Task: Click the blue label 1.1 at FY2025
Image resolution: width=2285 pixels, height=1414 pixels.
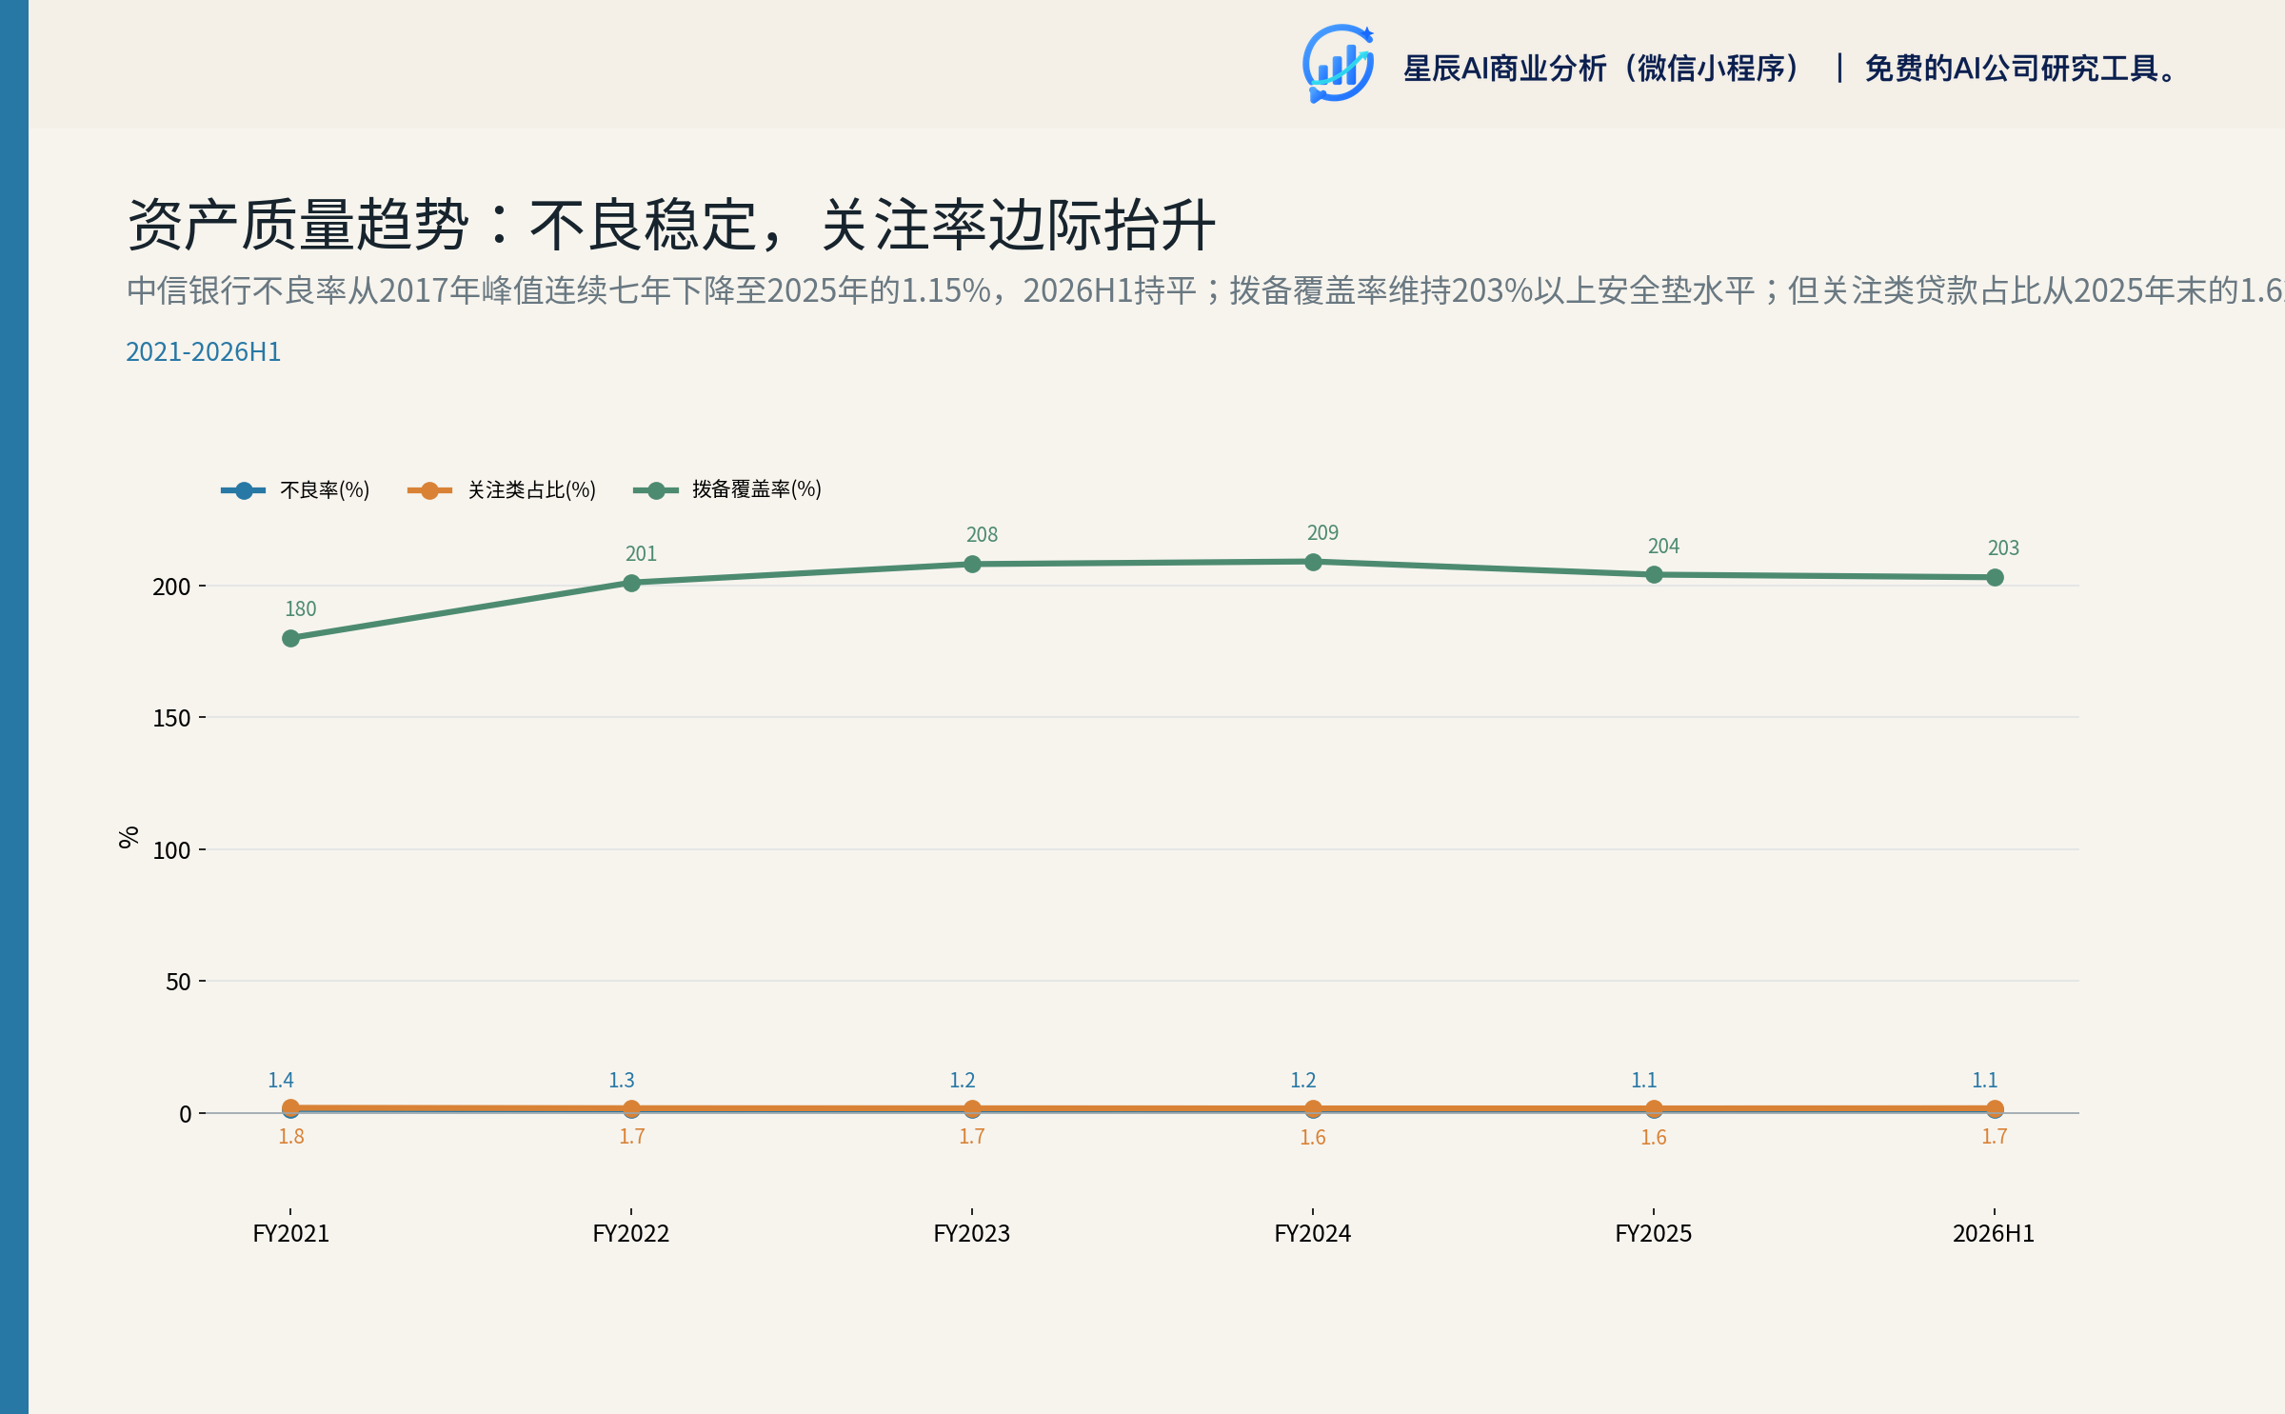Action: [1644, 1081]
